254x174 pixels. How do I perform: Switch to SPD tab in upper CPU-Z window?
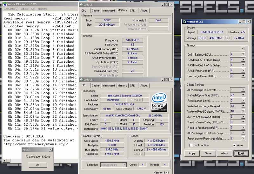point(132,11)
